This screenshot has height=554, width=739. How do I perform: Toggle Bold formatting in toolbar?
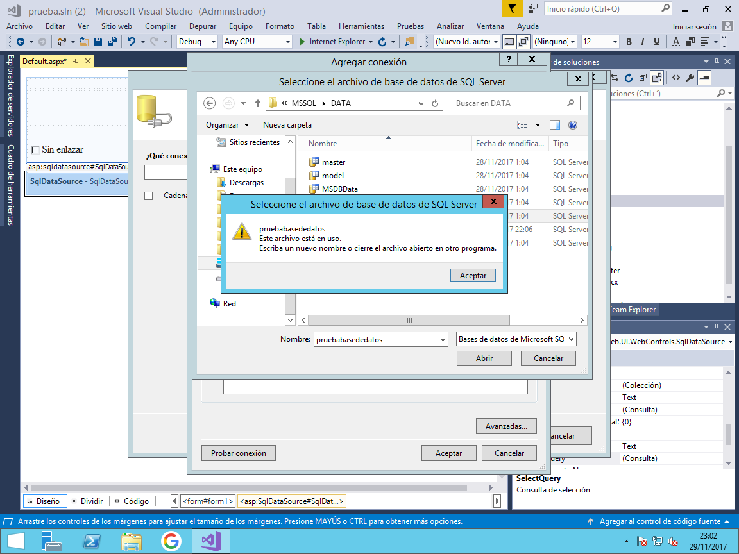(x=629, y=42)
